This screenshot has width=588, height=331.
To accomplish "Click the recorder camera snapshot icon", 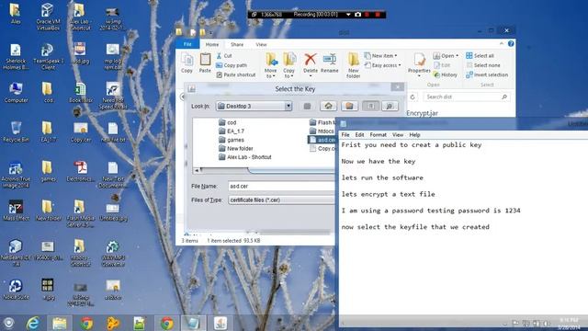I will click(x=357, y=15).
